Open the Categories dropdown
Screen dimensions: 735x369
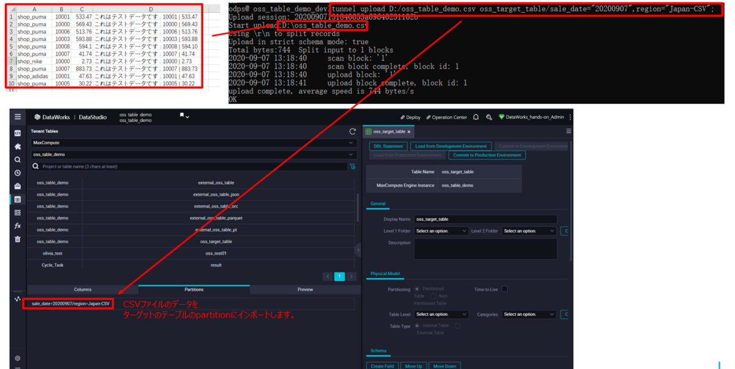529,315
